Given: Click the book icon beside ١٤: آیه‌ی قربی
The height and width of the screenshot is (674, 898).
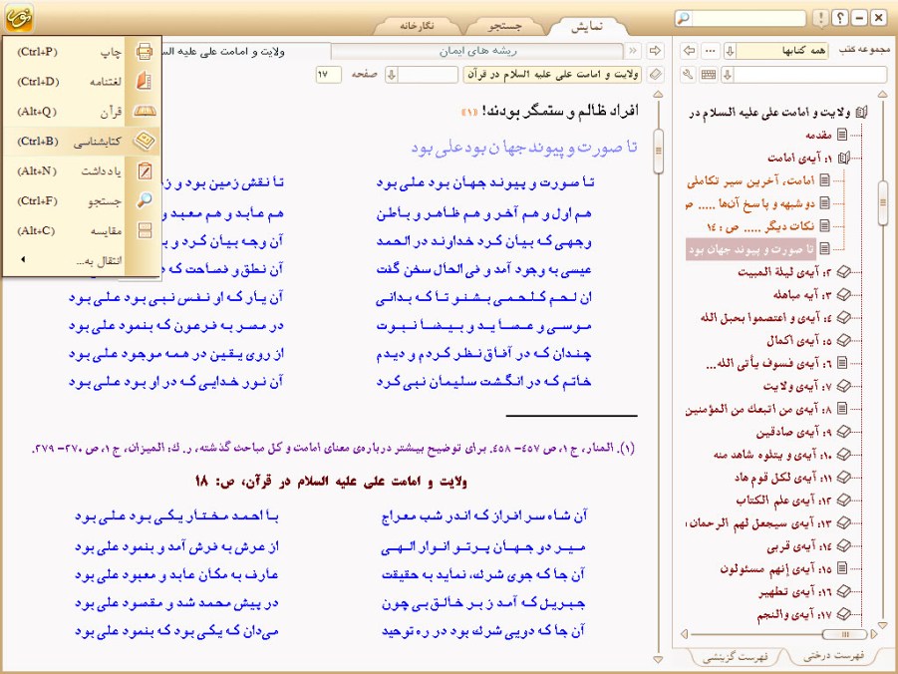Looking at the screenshot, I should (x=843, y=545).
